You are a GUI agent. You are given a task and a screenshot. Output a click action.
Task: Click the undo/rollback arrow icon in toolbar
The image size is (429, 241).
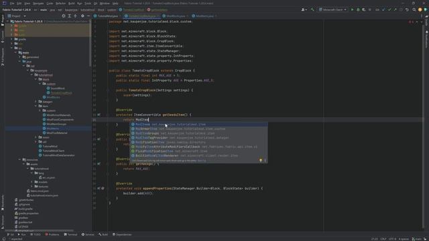pos(407,9)
